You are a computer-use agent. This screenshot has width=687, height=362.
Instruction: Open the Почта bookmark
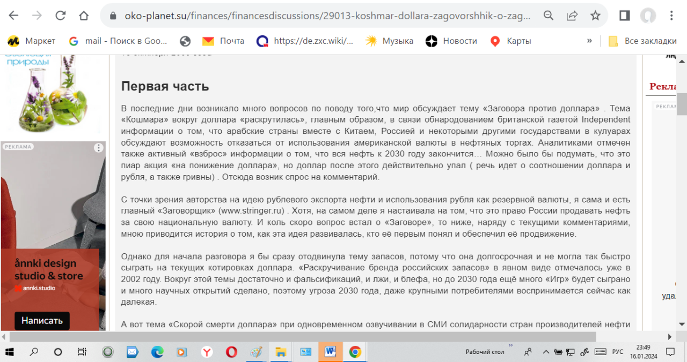223,41
